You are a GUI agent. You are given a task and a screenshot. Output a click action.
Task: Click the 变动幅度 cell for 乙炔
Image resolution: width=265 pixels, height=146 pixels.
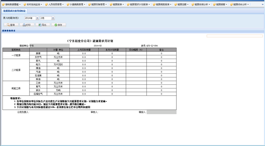point(136,83)
